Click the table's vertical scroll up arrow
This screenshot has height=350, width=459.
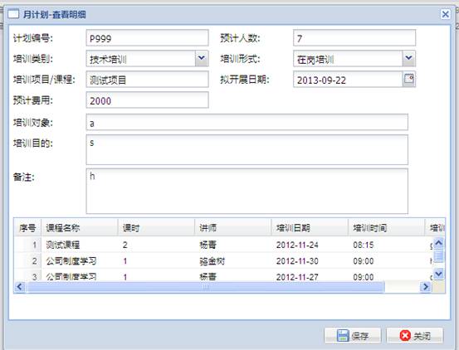(438, 243)
